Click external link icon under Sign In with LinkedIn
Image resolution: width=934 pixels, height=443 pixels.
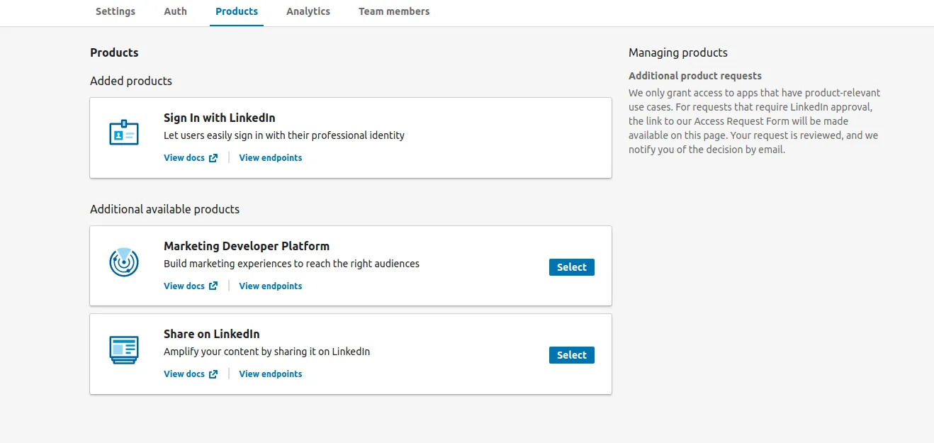click(x=213, y=158)
